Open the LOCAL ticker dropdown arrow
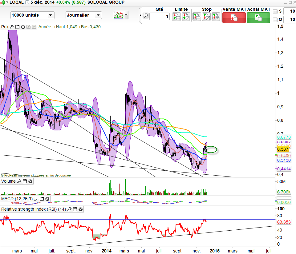 [x=7, y=2]
